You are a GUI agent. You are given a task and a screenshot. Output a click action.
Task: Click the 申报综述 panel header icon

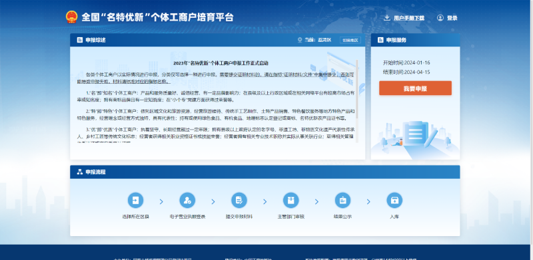(79, 40)
